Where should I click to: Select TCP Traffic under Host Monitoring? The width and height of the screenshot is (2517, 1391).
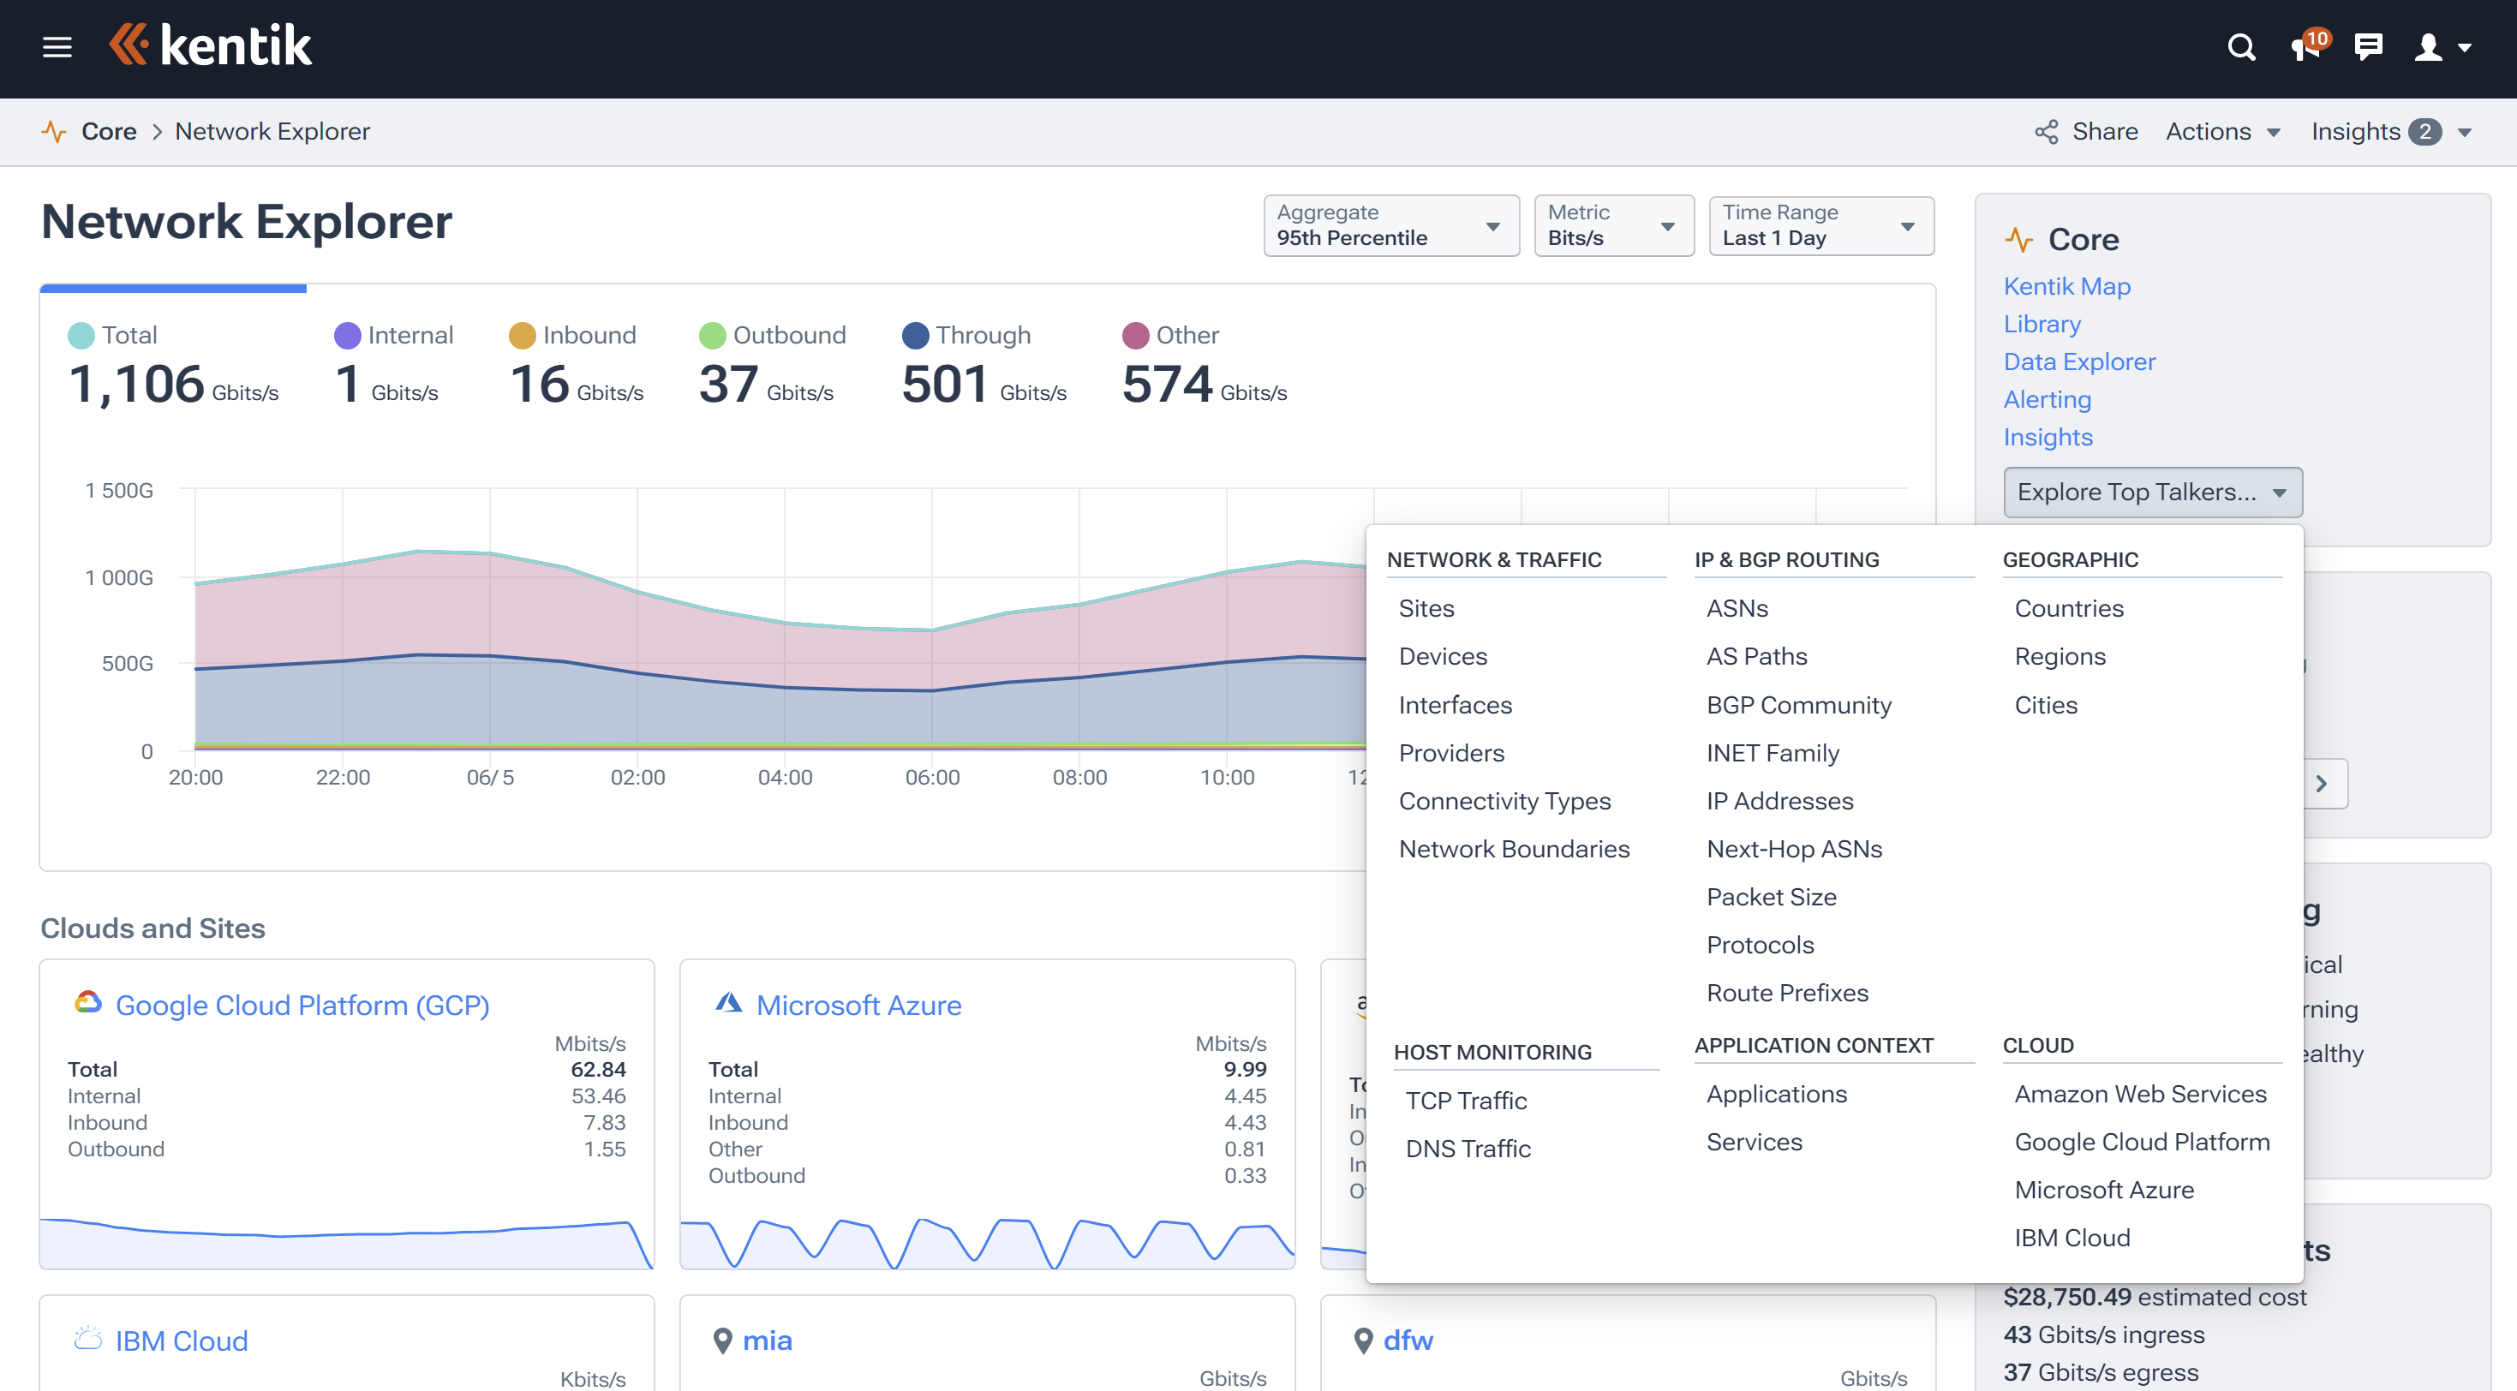coord(1465,1098)
